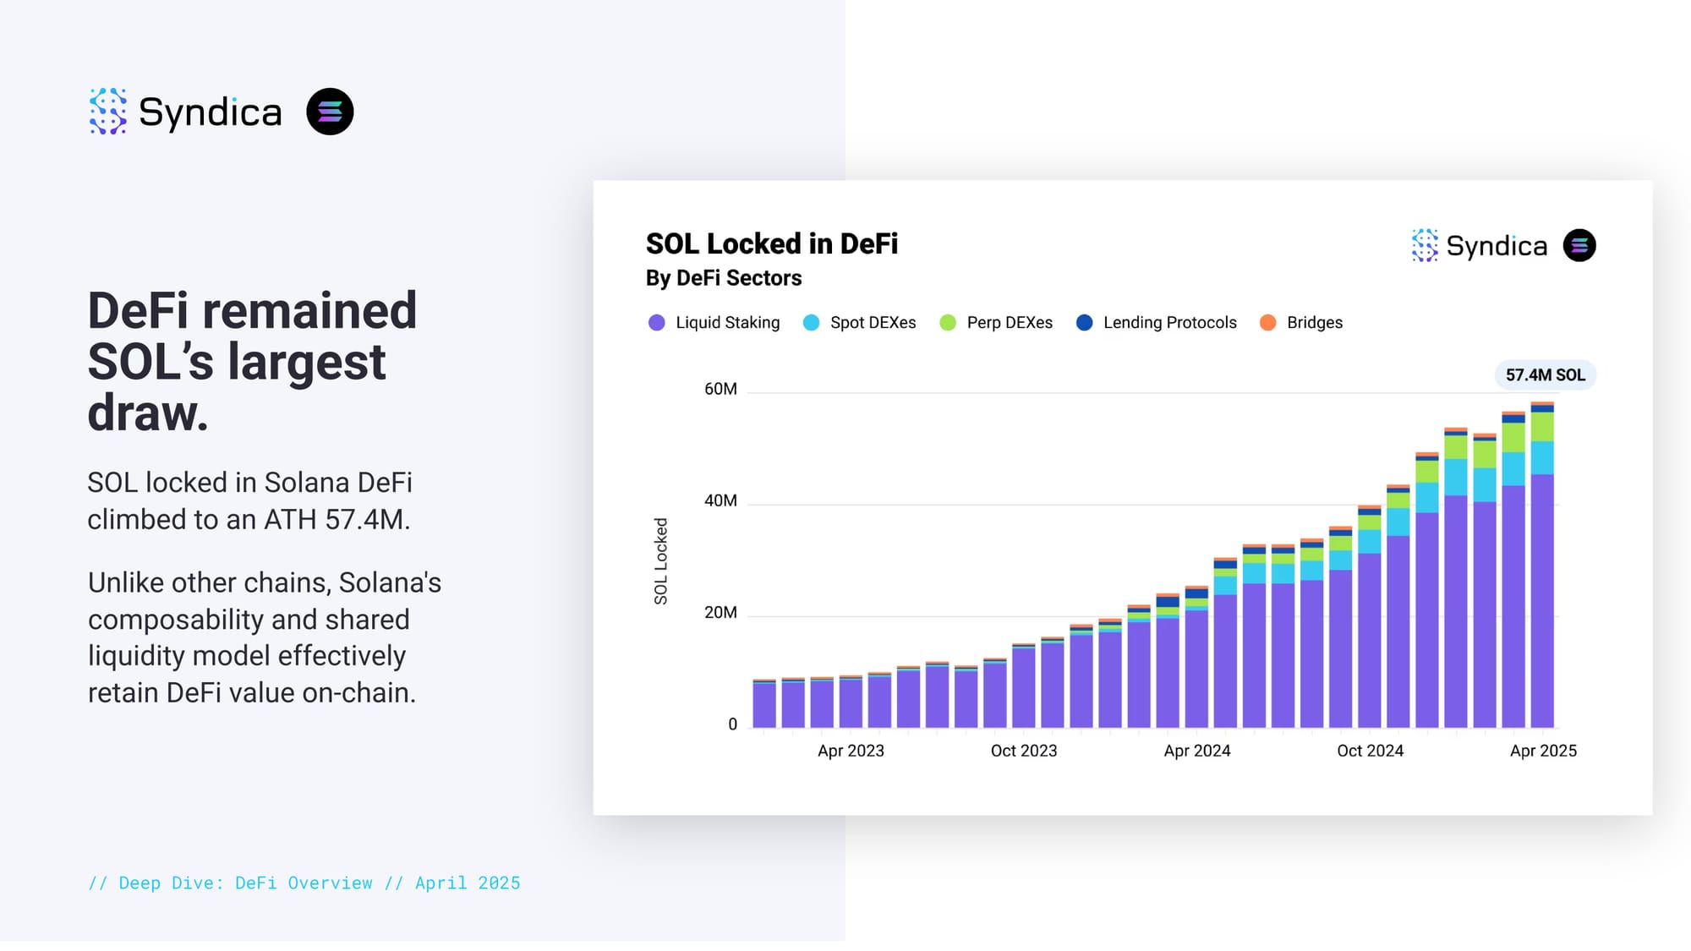
Task: Click the purple Liquid Staking legend dot
Action: tap(657, 323)
